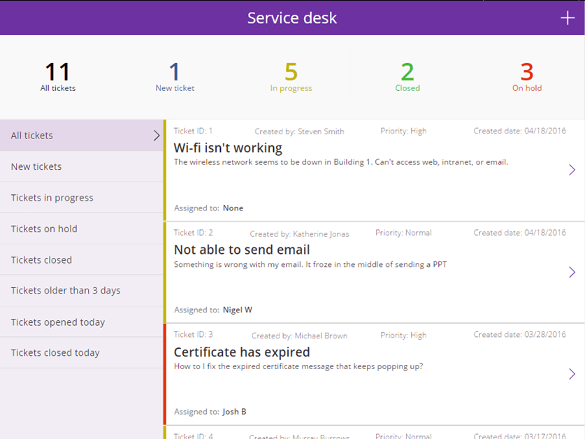Select Tickets on hold filter
Viewport: 585px width, 439px height.
pyautogui.click(x=81, y=229)
